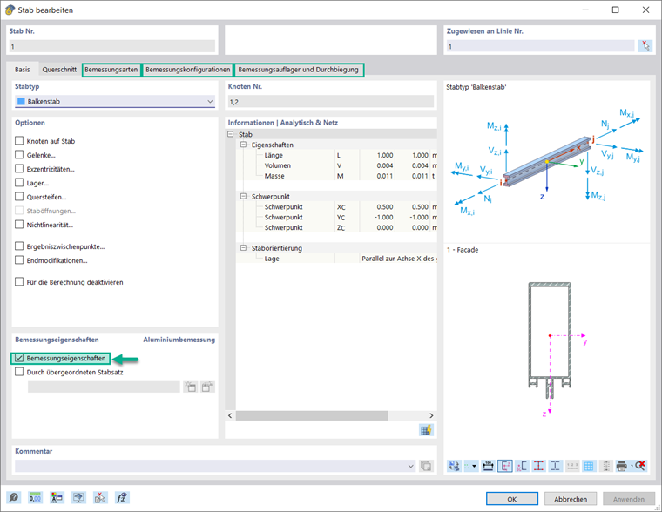Viewport: 662px width, 512px height.
Task: Toggle the shear center SC icon
Action: pos(522,466)
